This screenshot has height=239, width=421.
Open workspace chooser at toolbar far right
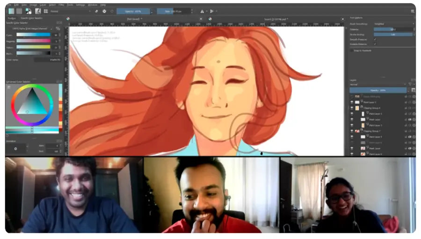413,11
